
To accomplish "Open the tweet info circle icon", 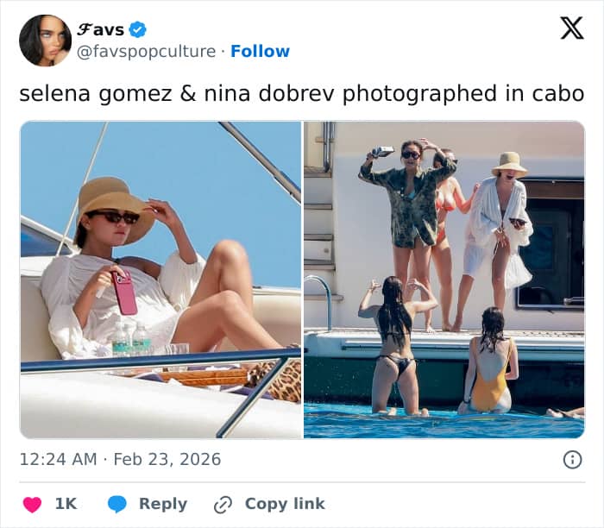I will [572, 460].
